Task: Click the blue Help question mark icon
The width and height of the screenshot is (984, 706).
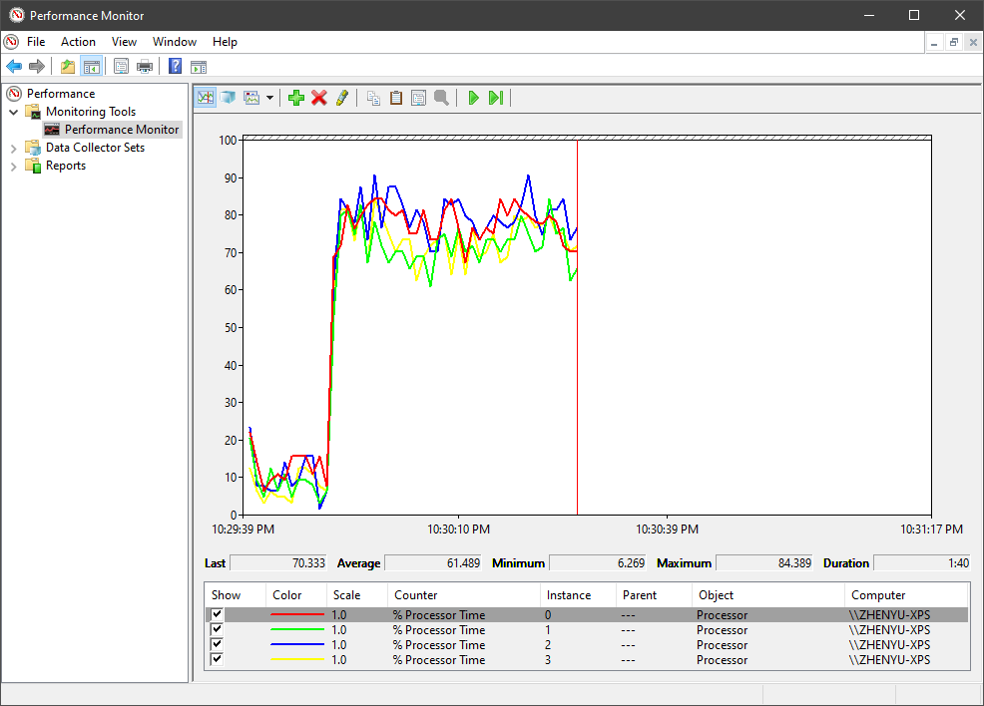Action: 175,67
